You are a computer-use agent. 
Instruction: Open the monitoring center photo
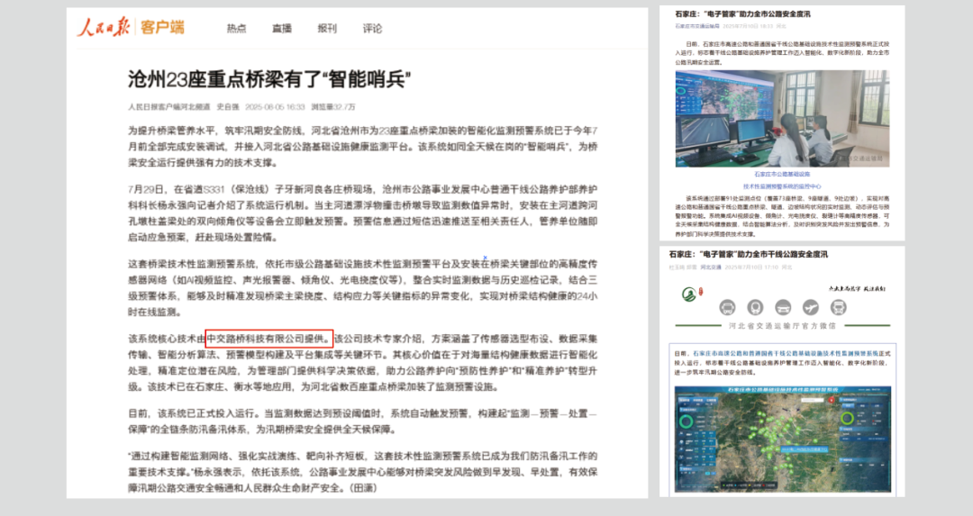(782, 119)
